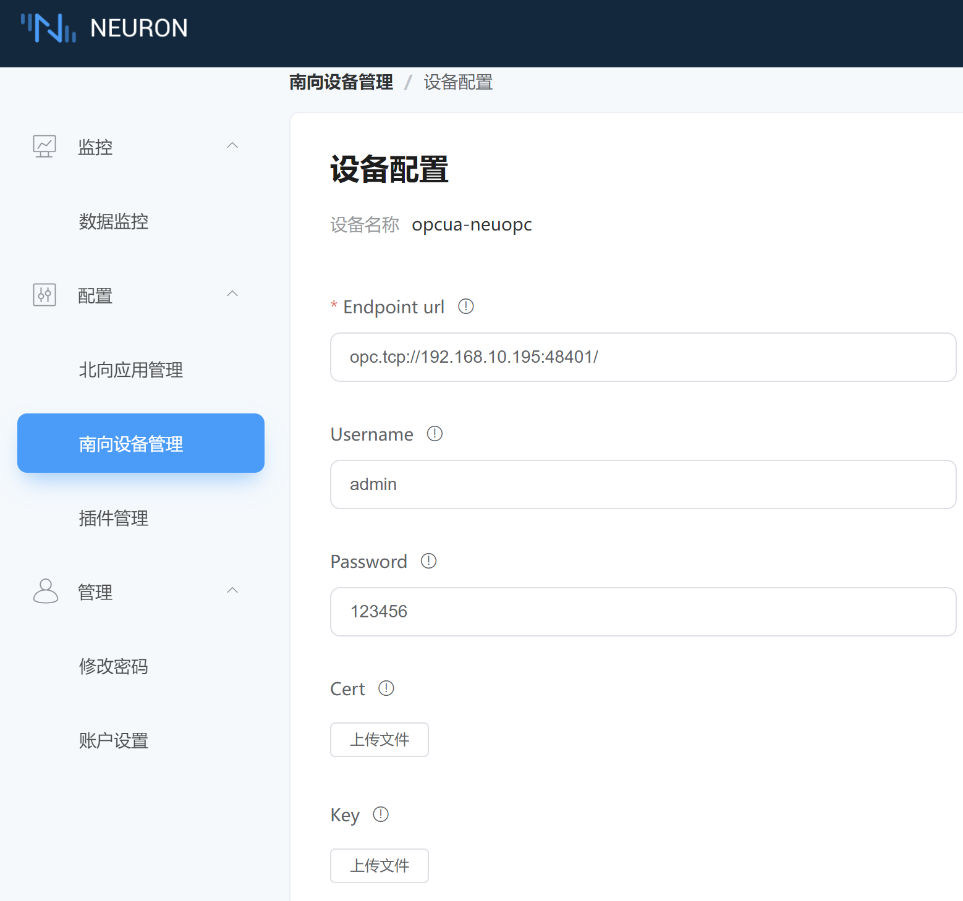Screen dimensions: 963x901
Task: Collapse the 管理 sidebar section
Action: [232, 590]
